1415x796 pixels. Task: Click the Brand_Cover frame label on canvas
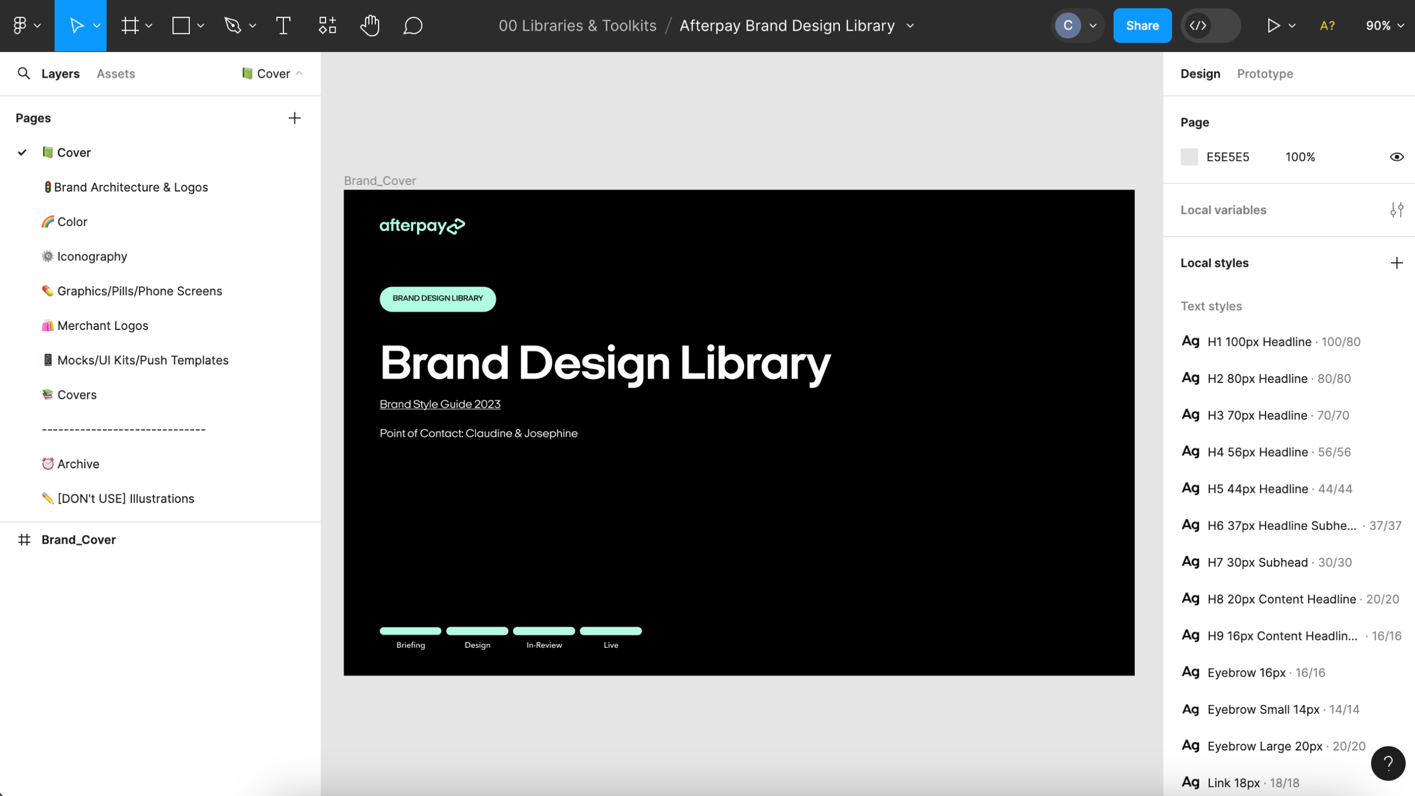pos(380,180)
